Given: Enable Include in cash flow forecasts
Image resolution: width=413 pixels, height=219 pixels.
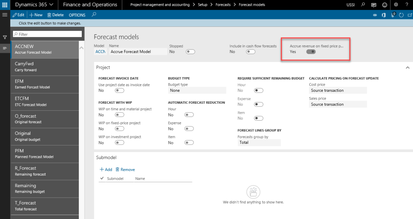Looking at the screenshot, I should tap(250, 52).
